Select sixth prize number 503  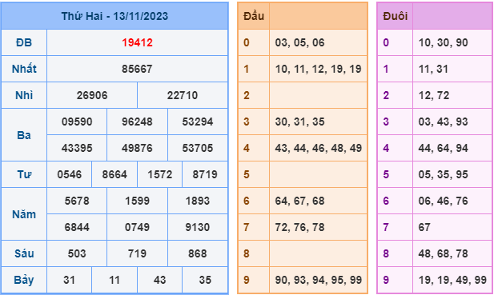[77, 253]
